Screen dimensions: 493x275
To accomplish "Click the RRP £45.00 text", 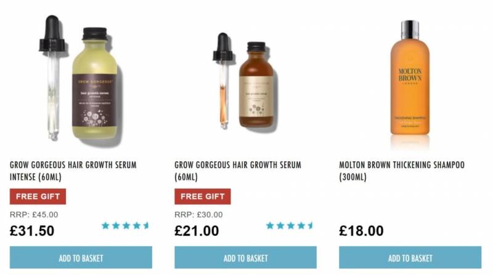I will tap(34, 215).
